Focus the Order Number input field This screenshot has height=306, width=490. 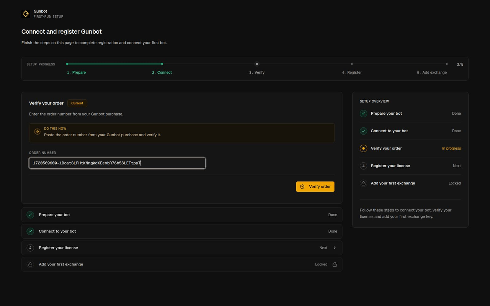(x=117, y=163)
